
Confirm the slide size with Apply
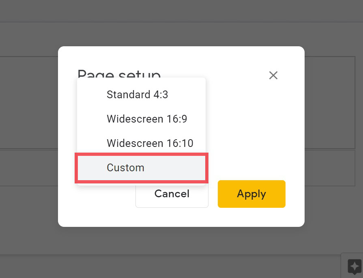coord(251,194)
